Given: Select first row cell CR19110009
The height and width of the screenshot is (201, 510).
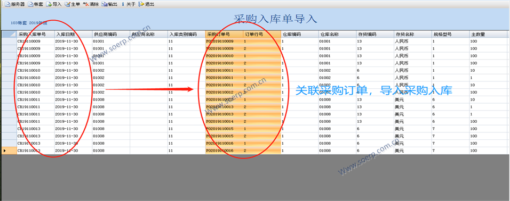Looking at the screenshot, I should (36, 41).
